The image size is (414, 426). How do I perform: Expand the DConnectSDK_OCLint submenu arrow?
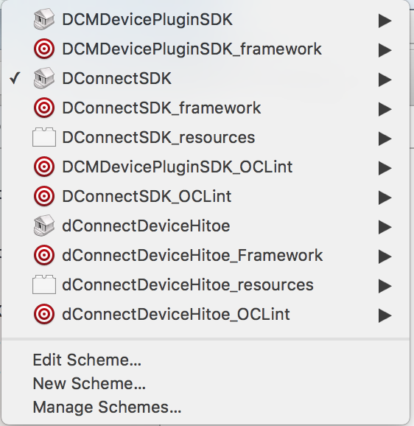[385, 198]
